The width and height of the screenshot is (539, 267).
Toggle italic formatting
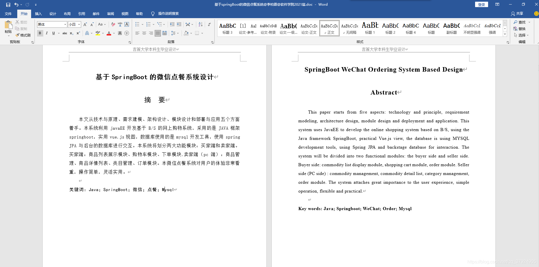pos(47,33)
